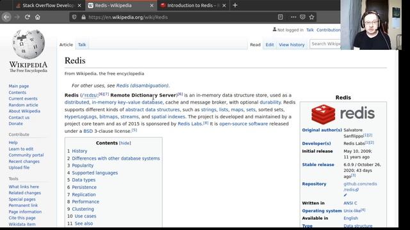Screen dimensions: 410x230
Task: Close the Redis - Wikipedia tab
Action: (152, 6)
